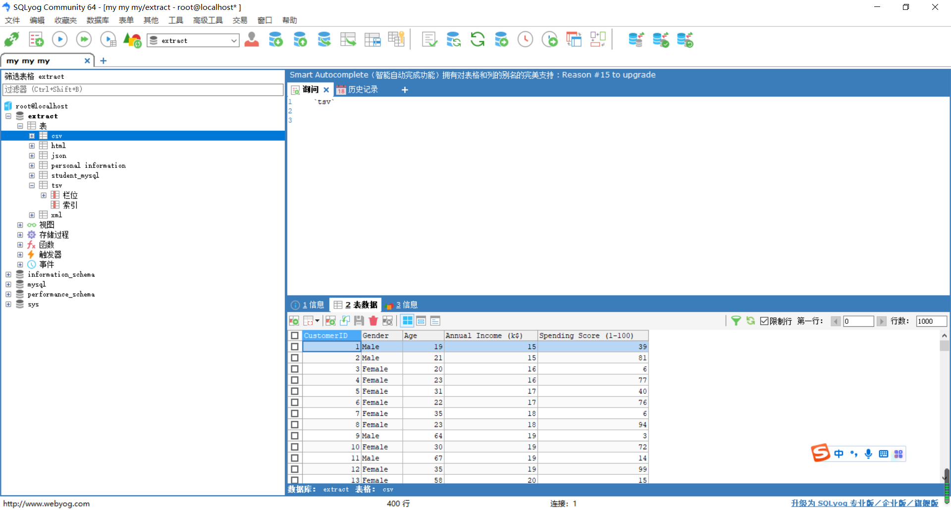
Task: Select the json table in the tree
Action: 58,155
